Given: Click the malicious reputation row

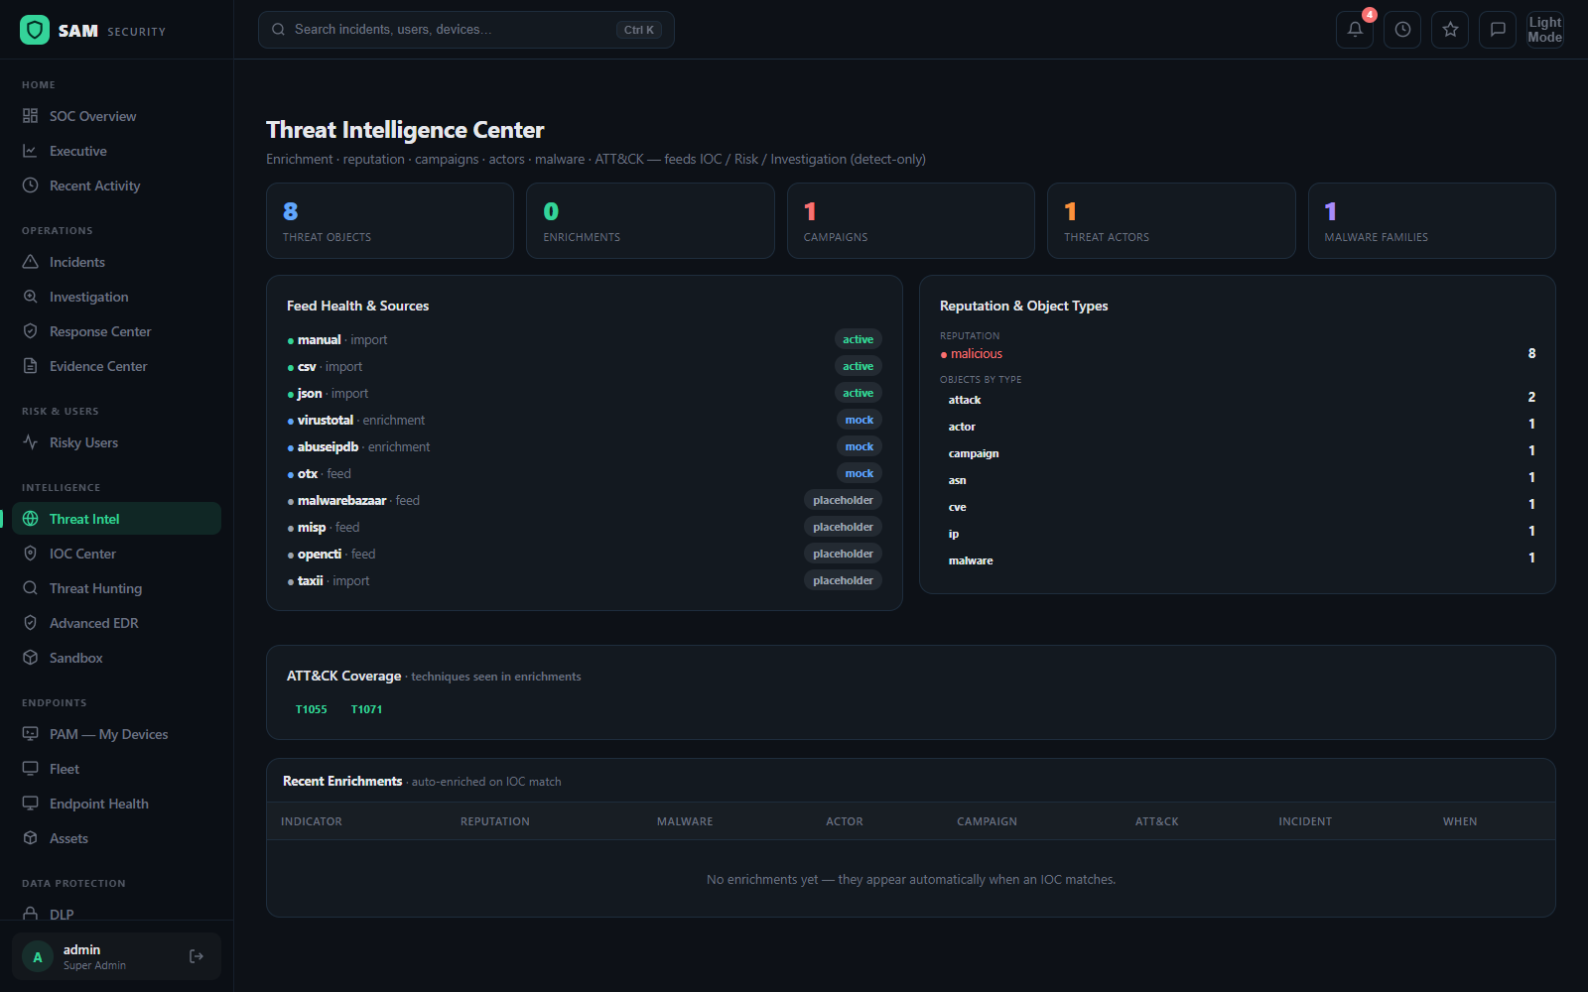Looking at the screenshot, I should point(1238,353).
